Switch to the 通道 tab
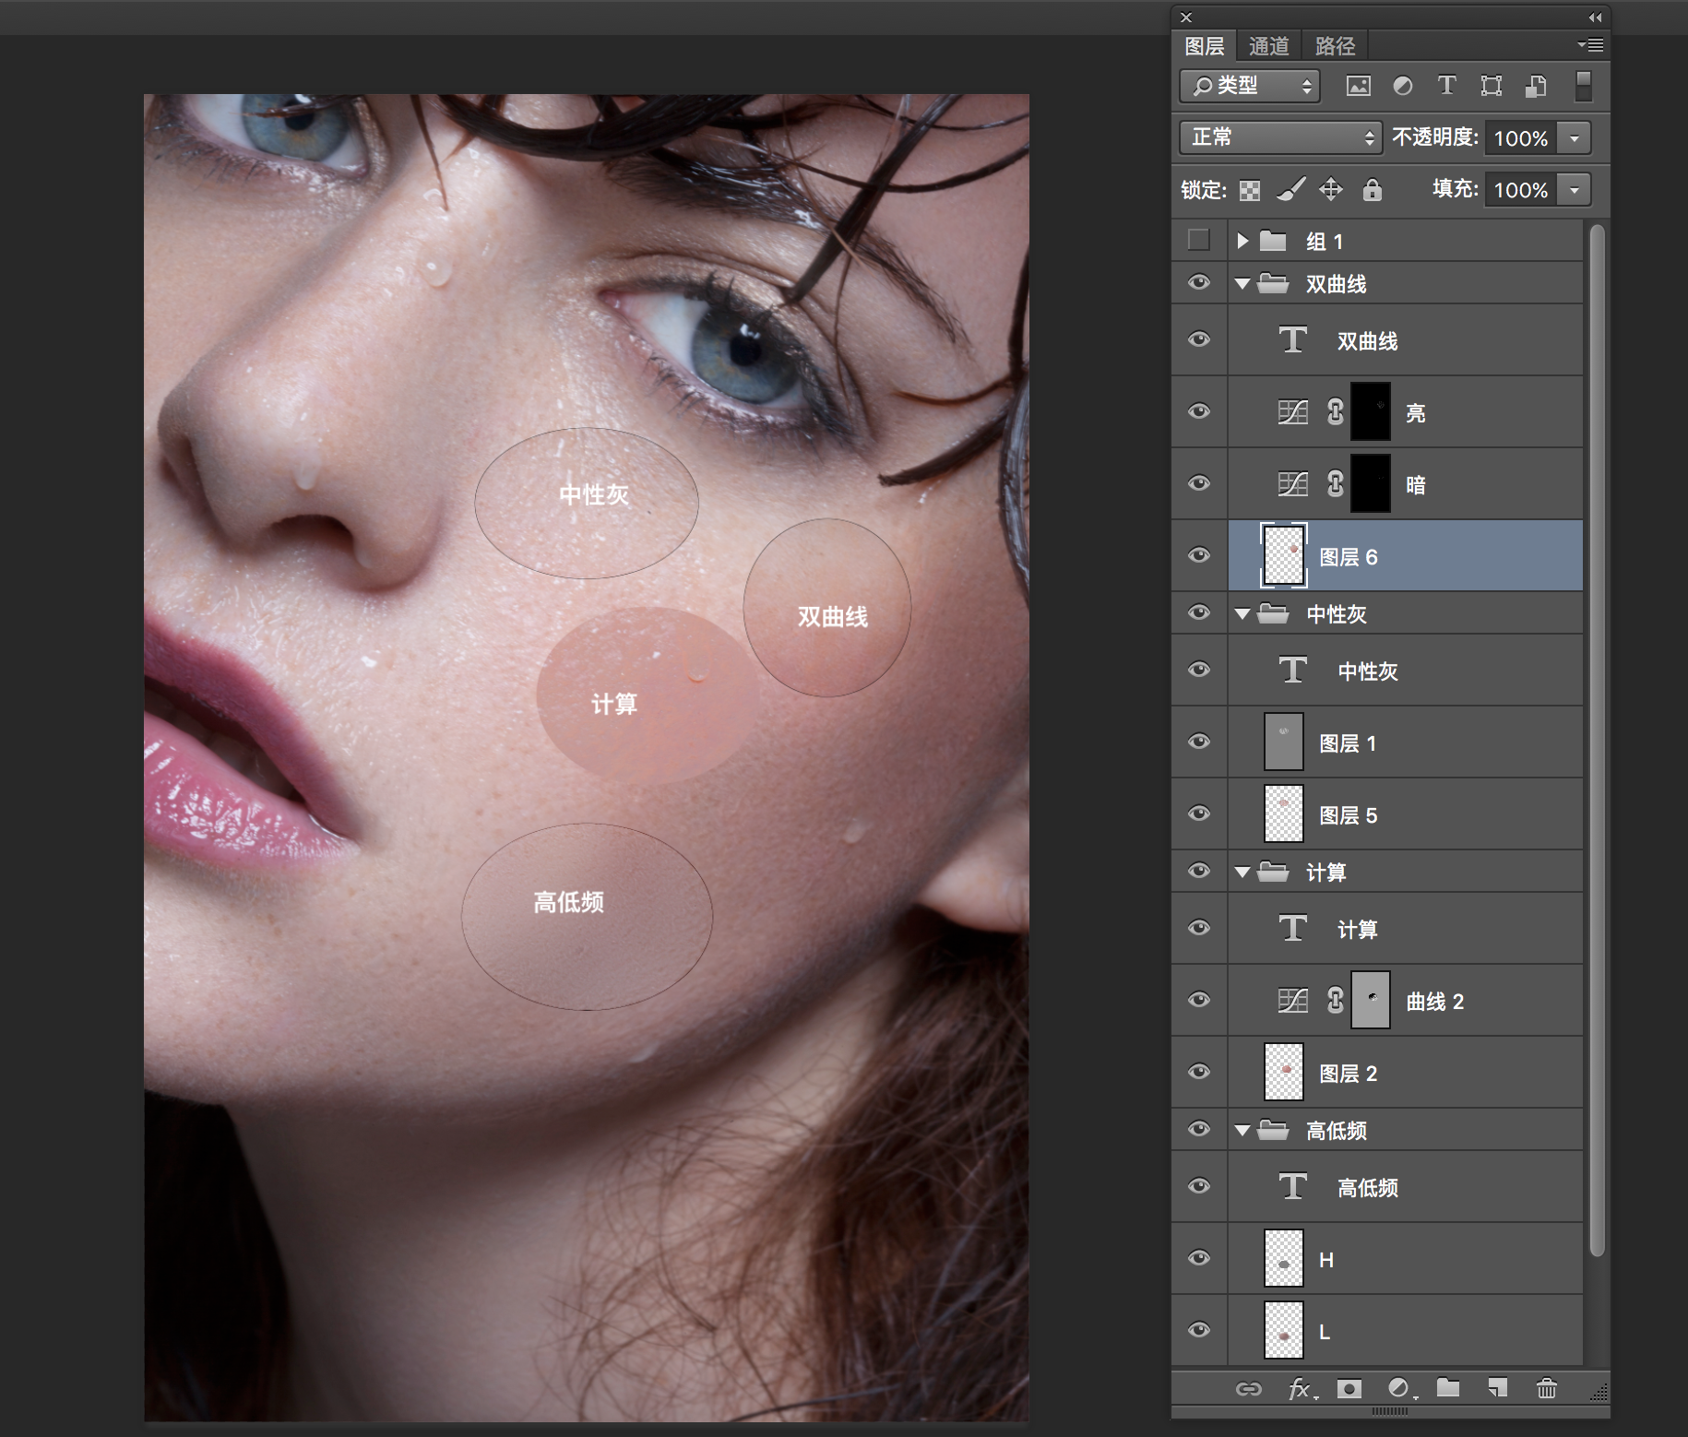 (x=1269, y=45)
